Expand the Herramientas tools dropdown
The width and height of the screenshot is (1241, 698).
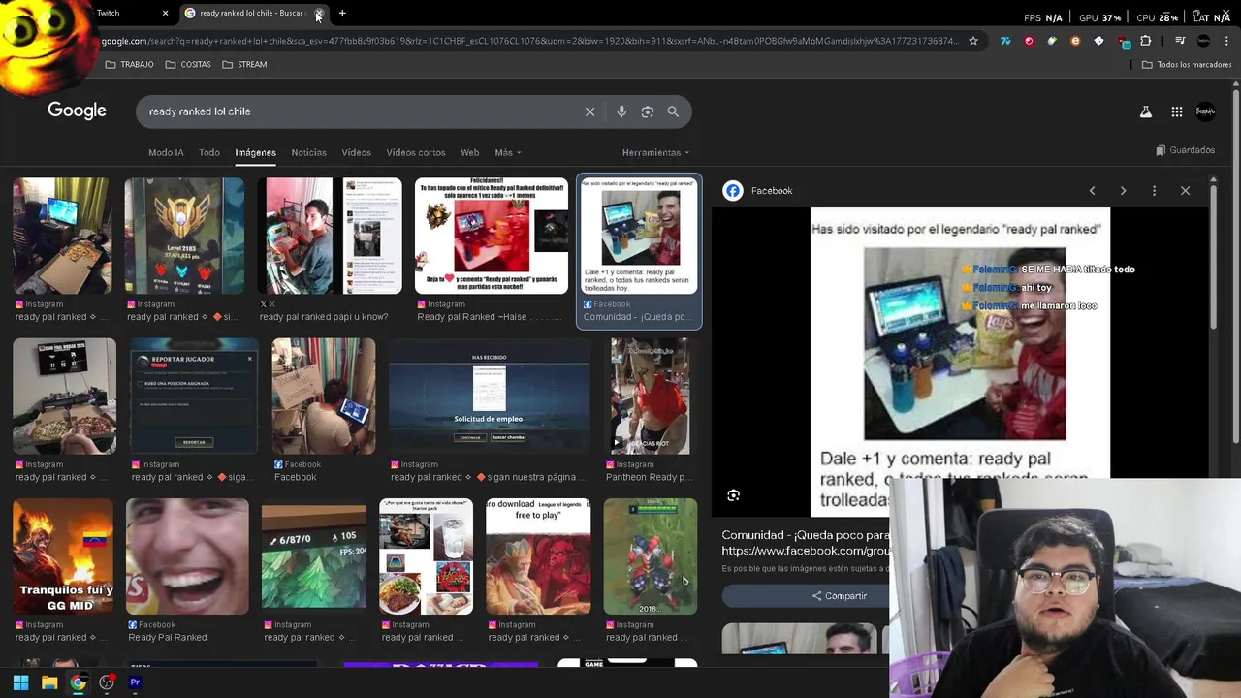coord(655,152)
